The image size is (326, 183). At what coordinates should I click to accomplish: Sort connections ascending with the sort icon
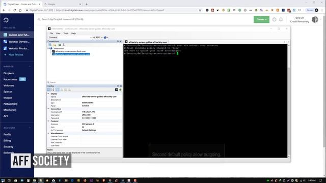coord(64,45)
